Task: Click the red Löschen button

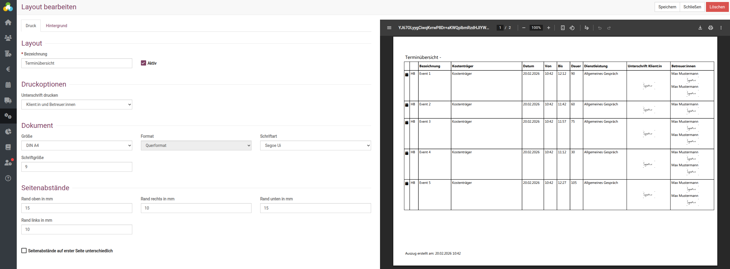Action: pyautogui.click(x=717, y=7)
